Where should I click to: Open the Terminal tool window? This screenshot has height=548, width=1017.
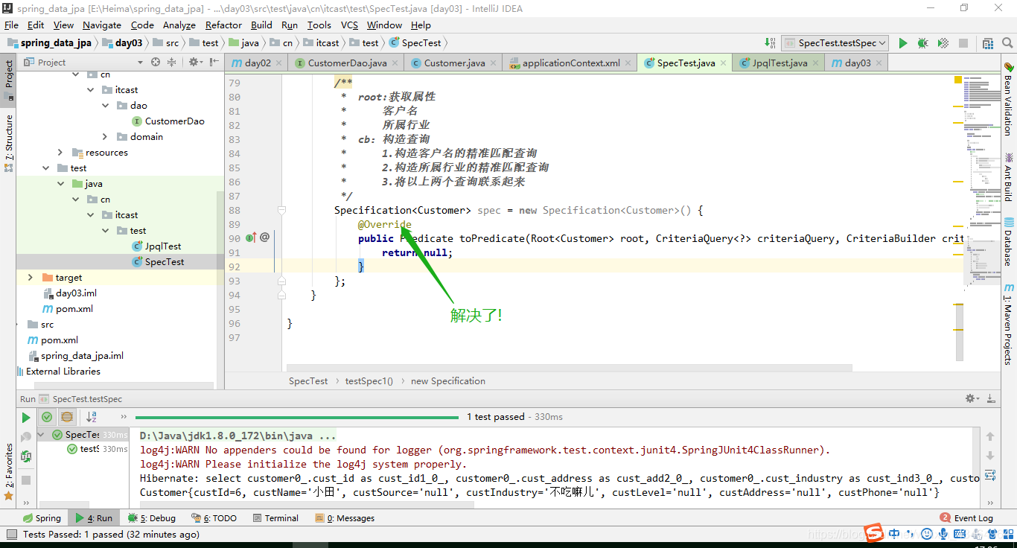pos(275,517)
